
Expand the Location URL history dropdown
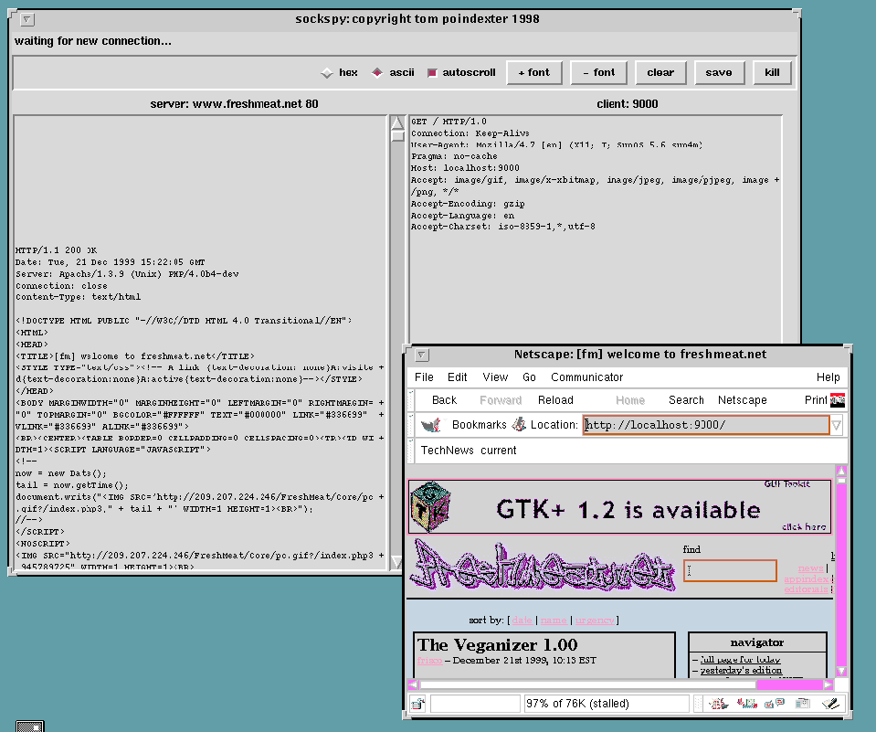[837, 425]
